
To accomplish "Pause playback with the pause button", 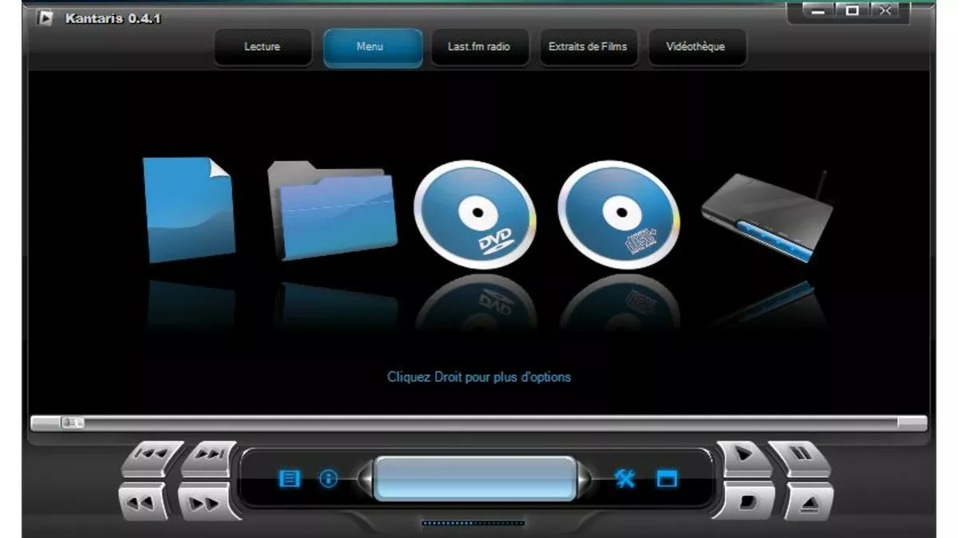I will point(799,457).
